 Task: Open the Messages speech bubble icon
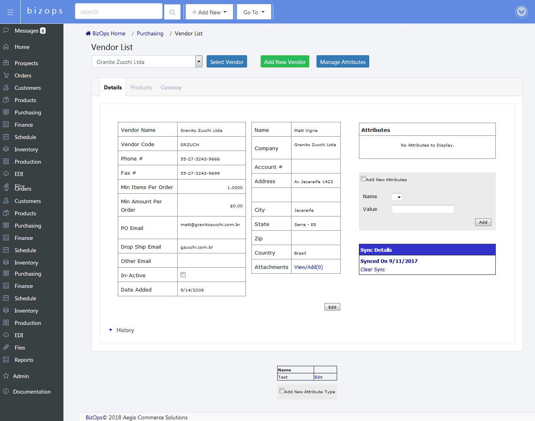point(6,30)
